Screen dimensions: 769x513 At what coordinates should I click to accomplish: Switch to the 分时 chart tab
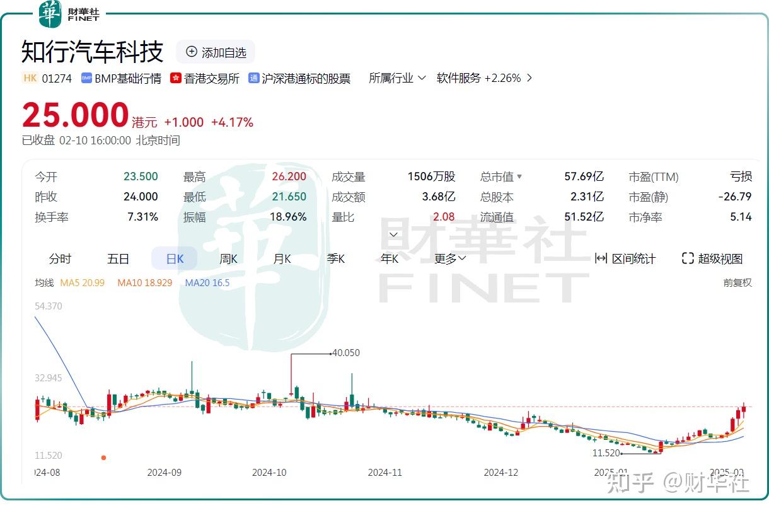[x=60, y=258]
